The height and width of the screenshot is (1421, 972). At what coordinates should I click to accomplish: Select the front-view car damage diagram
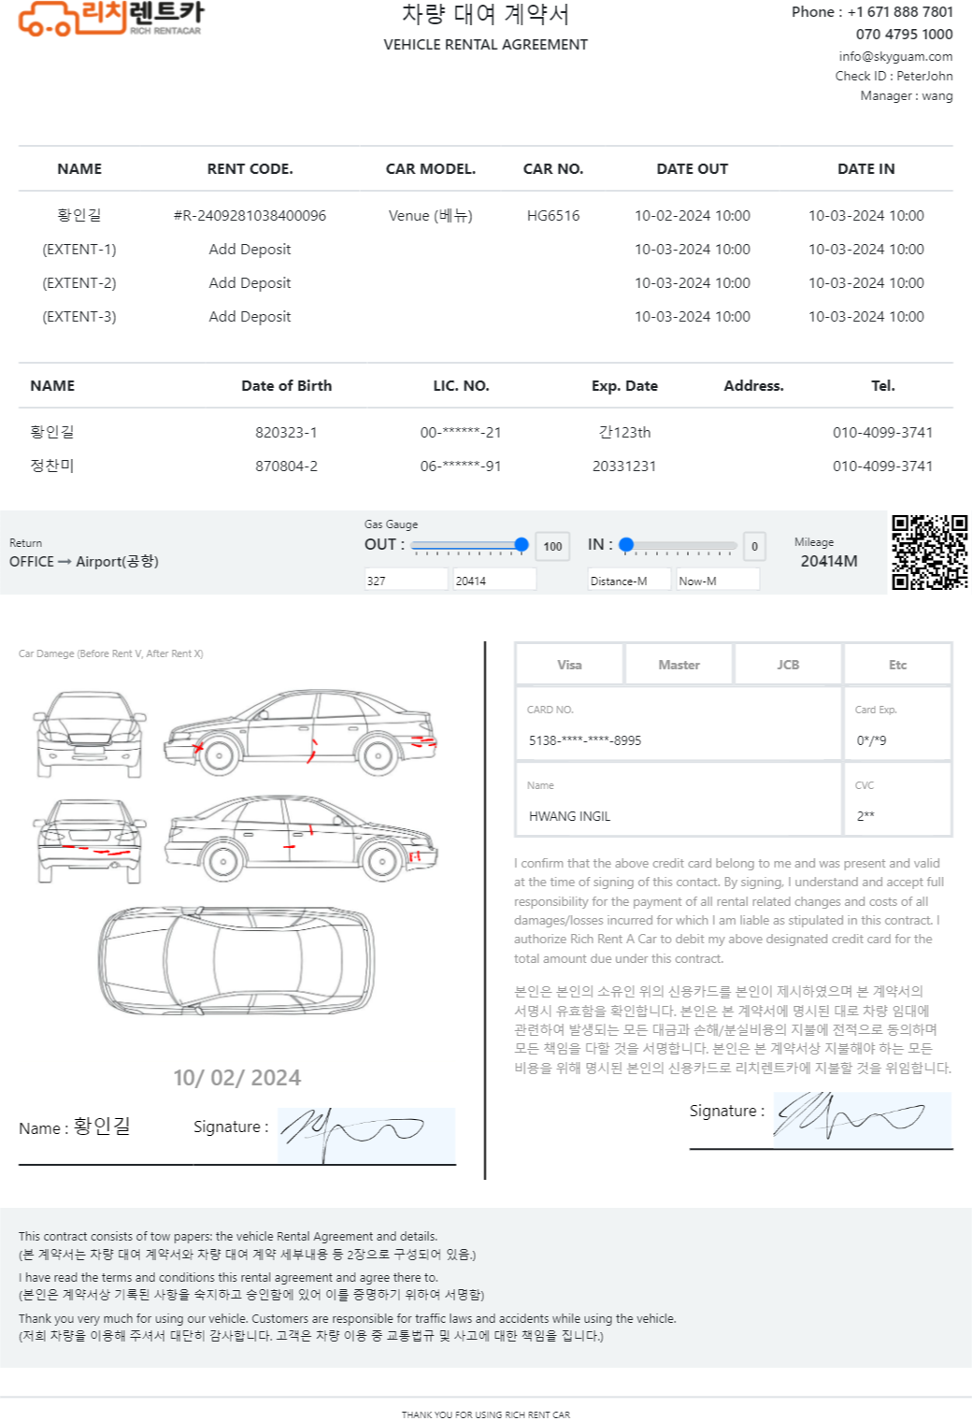pyautogui.click(x=90, y=734)
